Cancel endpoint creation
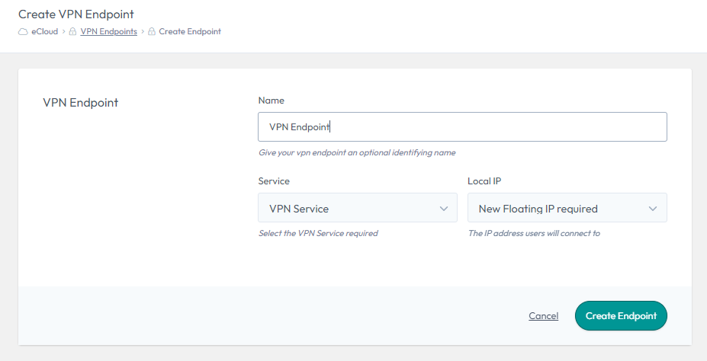The image size is (707, 361). click(x=543, y=316)
